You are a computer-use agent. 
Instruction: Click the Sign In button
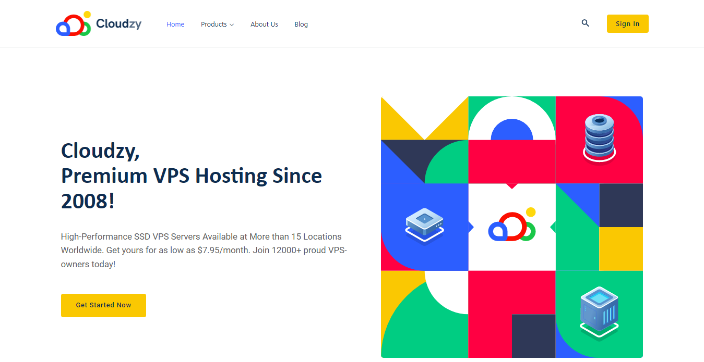point(627,23)
